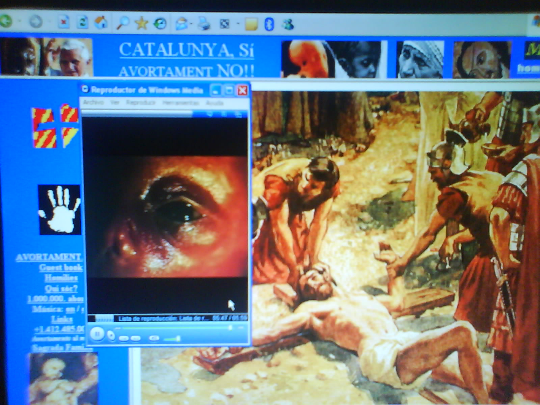Image resolution: width=540 pixels, height=405 pixels.
Task: Open the +1.412.485 sidebar link
Action: [x=59, y=329]
